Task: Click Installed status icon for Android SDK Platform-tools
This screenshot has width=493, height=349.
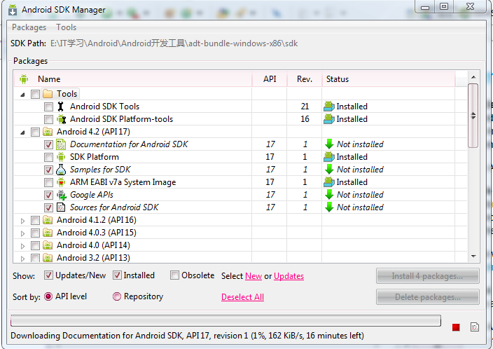Action: pyautogui.click(x=329, y=119)
